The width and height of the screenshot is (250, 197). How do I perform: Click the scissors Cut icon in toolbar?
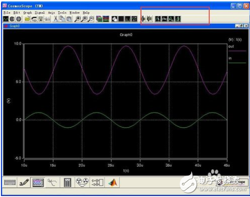pyautogui.click(x=56, y=19)
